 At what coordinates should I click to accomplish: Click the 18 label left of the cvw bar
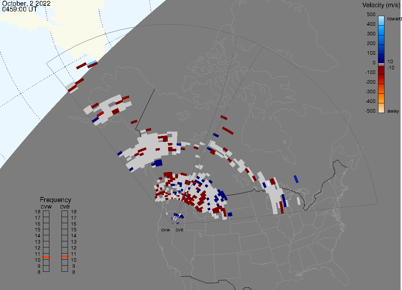(38, 212)
